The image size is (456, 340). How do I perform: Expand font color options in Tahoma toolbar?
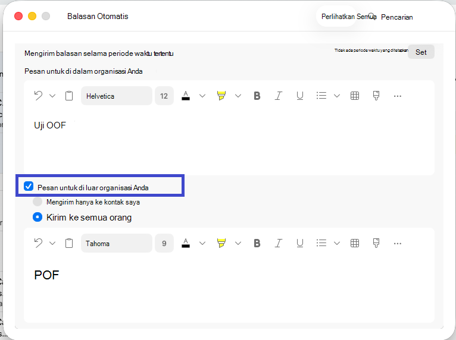(x=202, y=243)
